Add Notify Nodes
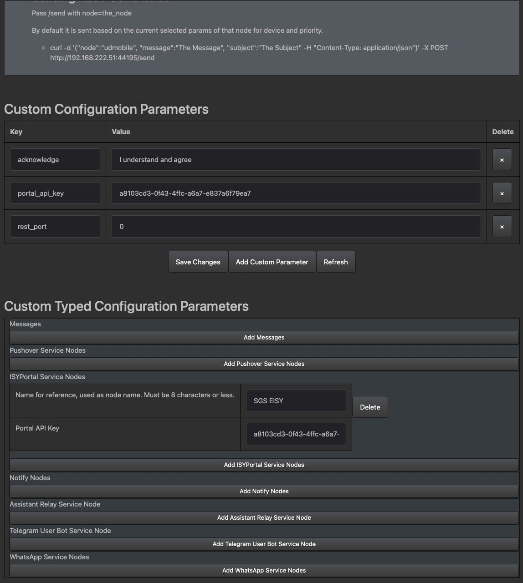Screen dimensions: 523x583 click(264, 492)
